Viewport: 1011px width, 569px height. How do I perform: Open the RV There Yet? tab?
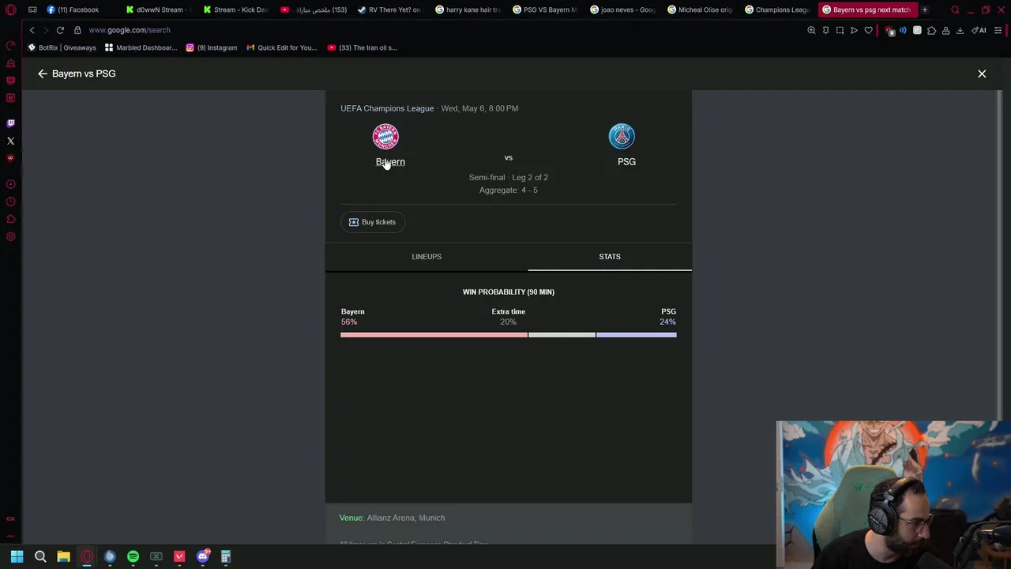[391, 9]
